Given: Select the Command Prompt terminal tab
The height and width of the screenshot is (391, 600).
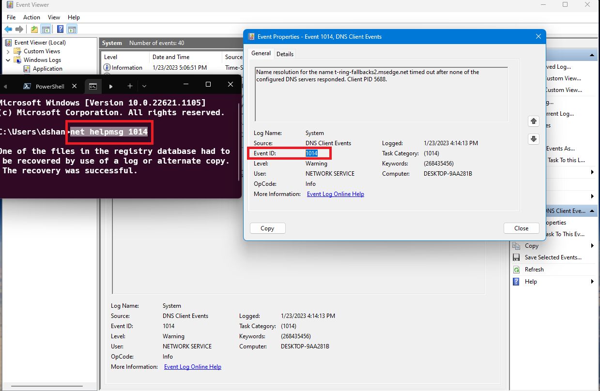Looking at the screenshot, I should tap(92, 86).
